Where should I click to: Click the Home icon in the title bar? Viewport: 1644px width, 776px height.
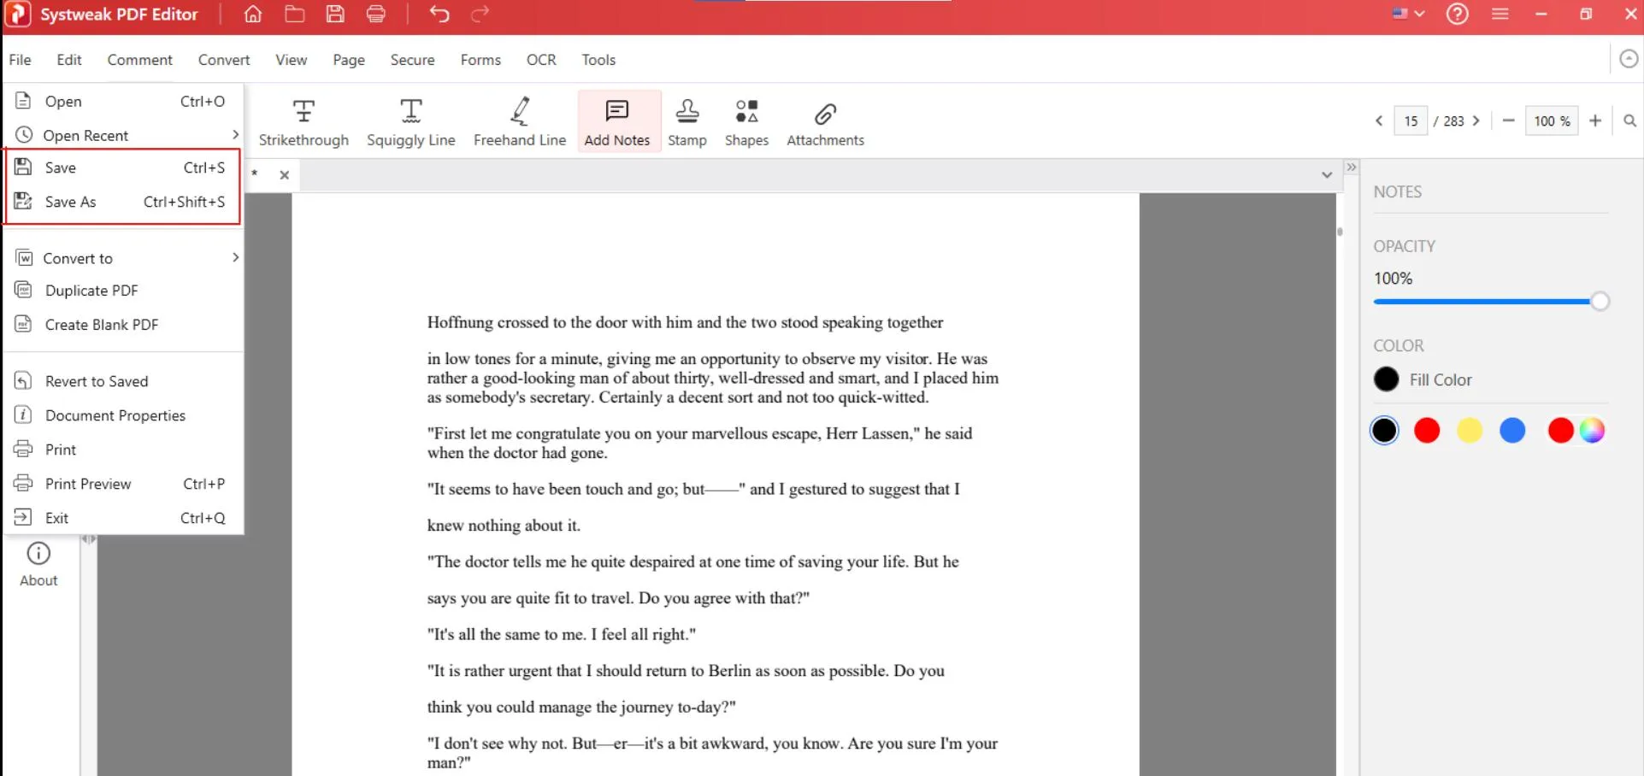point(252,14)
